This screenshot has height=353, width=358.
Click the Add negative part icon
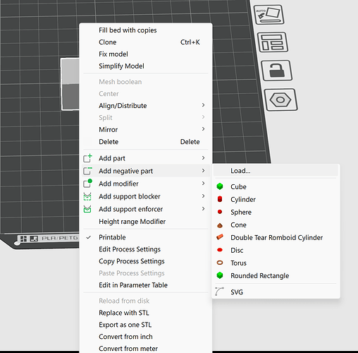87,171
